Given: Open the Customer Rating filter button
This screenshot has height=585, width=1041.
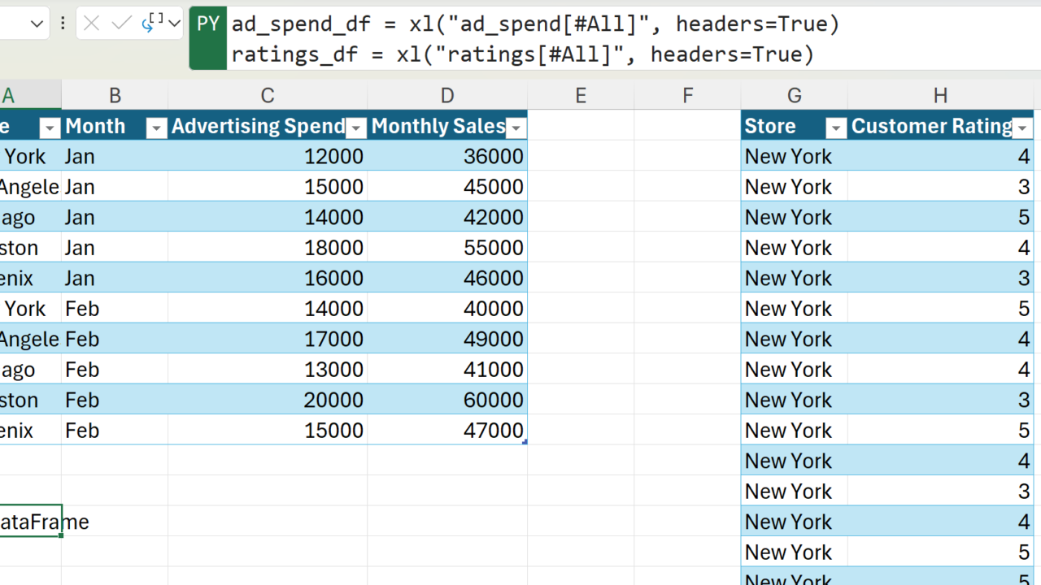Looking at the screenshot, I should pos(1022,128).
